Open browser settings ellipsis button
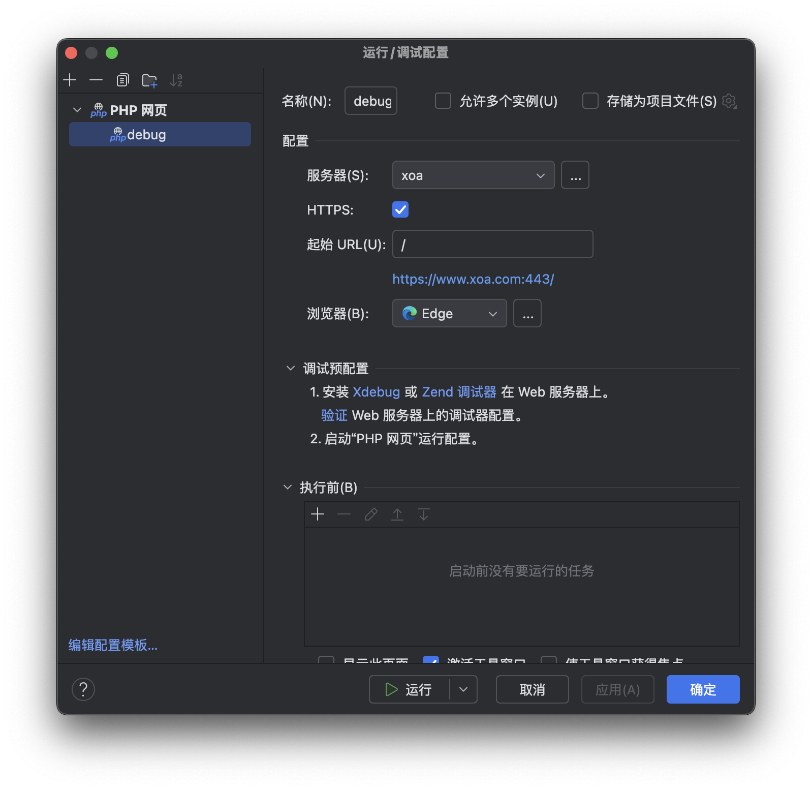812x790 pixels. point(527,313)
